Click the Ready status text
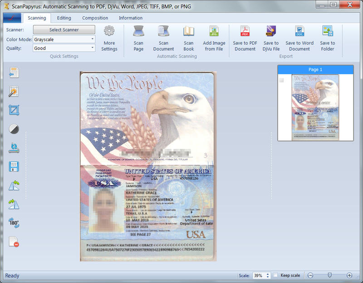The image size is (363, 283). (12, 276)
